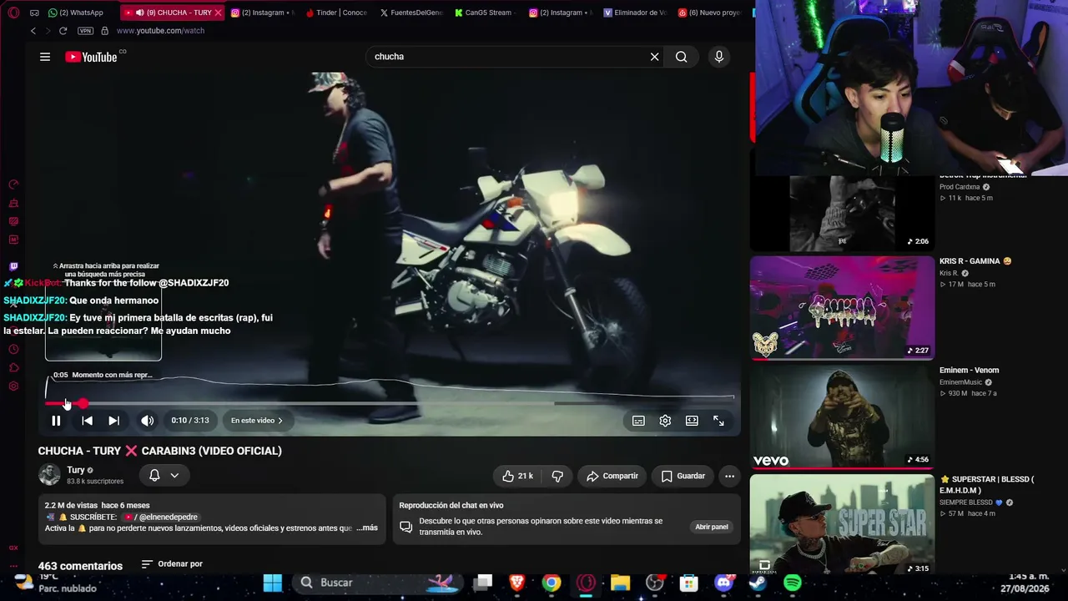
Task: Open Discord from the taskbar
Action: pyautogui.click(x=723, y=583)
